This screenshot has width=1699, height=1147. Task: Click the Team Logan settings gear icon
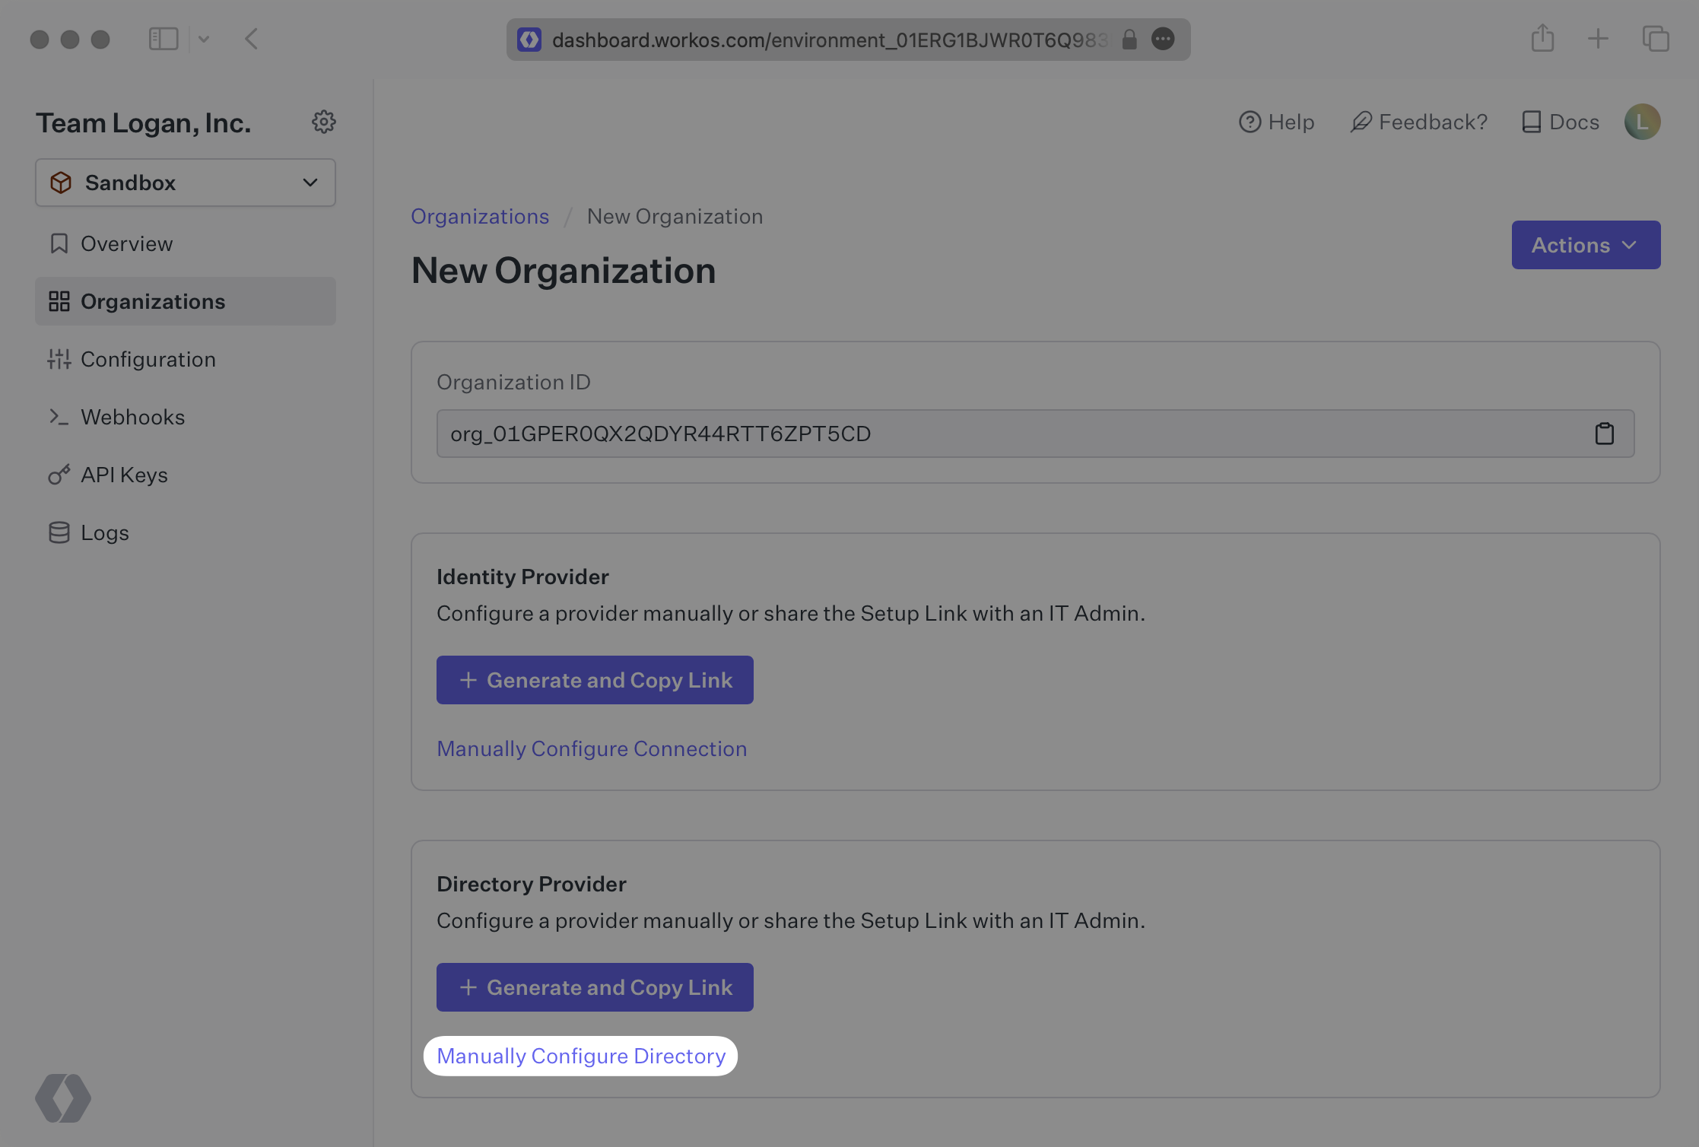click(322, 120)
